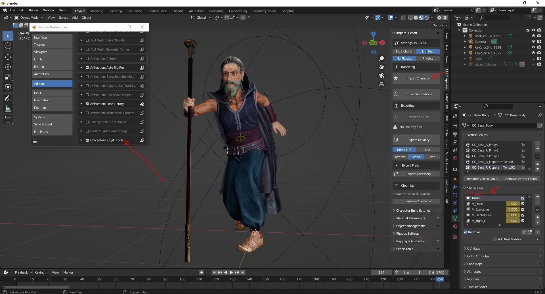This screenshot has height=294, width=545.
Task: Expand Characters: CC/iC Tools add-on details
Action: point(81,140)
